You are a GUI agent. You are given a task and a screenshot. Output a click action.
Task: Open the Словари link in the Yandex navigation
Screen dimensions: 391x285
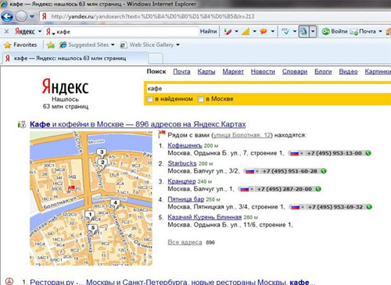coord(295,72)
